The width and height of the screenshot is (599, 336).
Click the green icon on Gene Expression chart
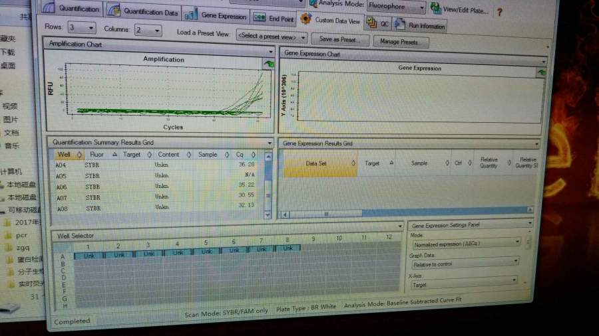click(x=541, y=72)
